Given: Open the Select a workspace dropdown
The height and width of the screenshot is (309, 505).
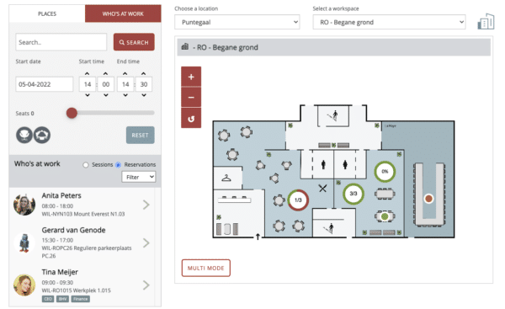Looking at the screenshot, I should tap(389, 22).
